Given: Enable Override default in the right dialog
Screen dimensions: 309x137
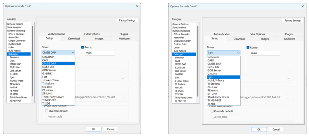Looking at the screenshot, I should 212,111.
